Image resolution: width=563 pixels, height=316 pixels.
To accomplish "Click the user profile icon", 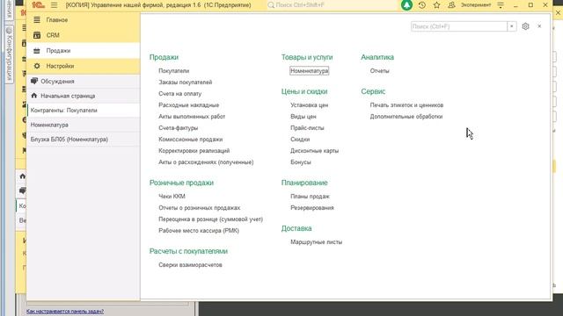I will click(451, 5).
